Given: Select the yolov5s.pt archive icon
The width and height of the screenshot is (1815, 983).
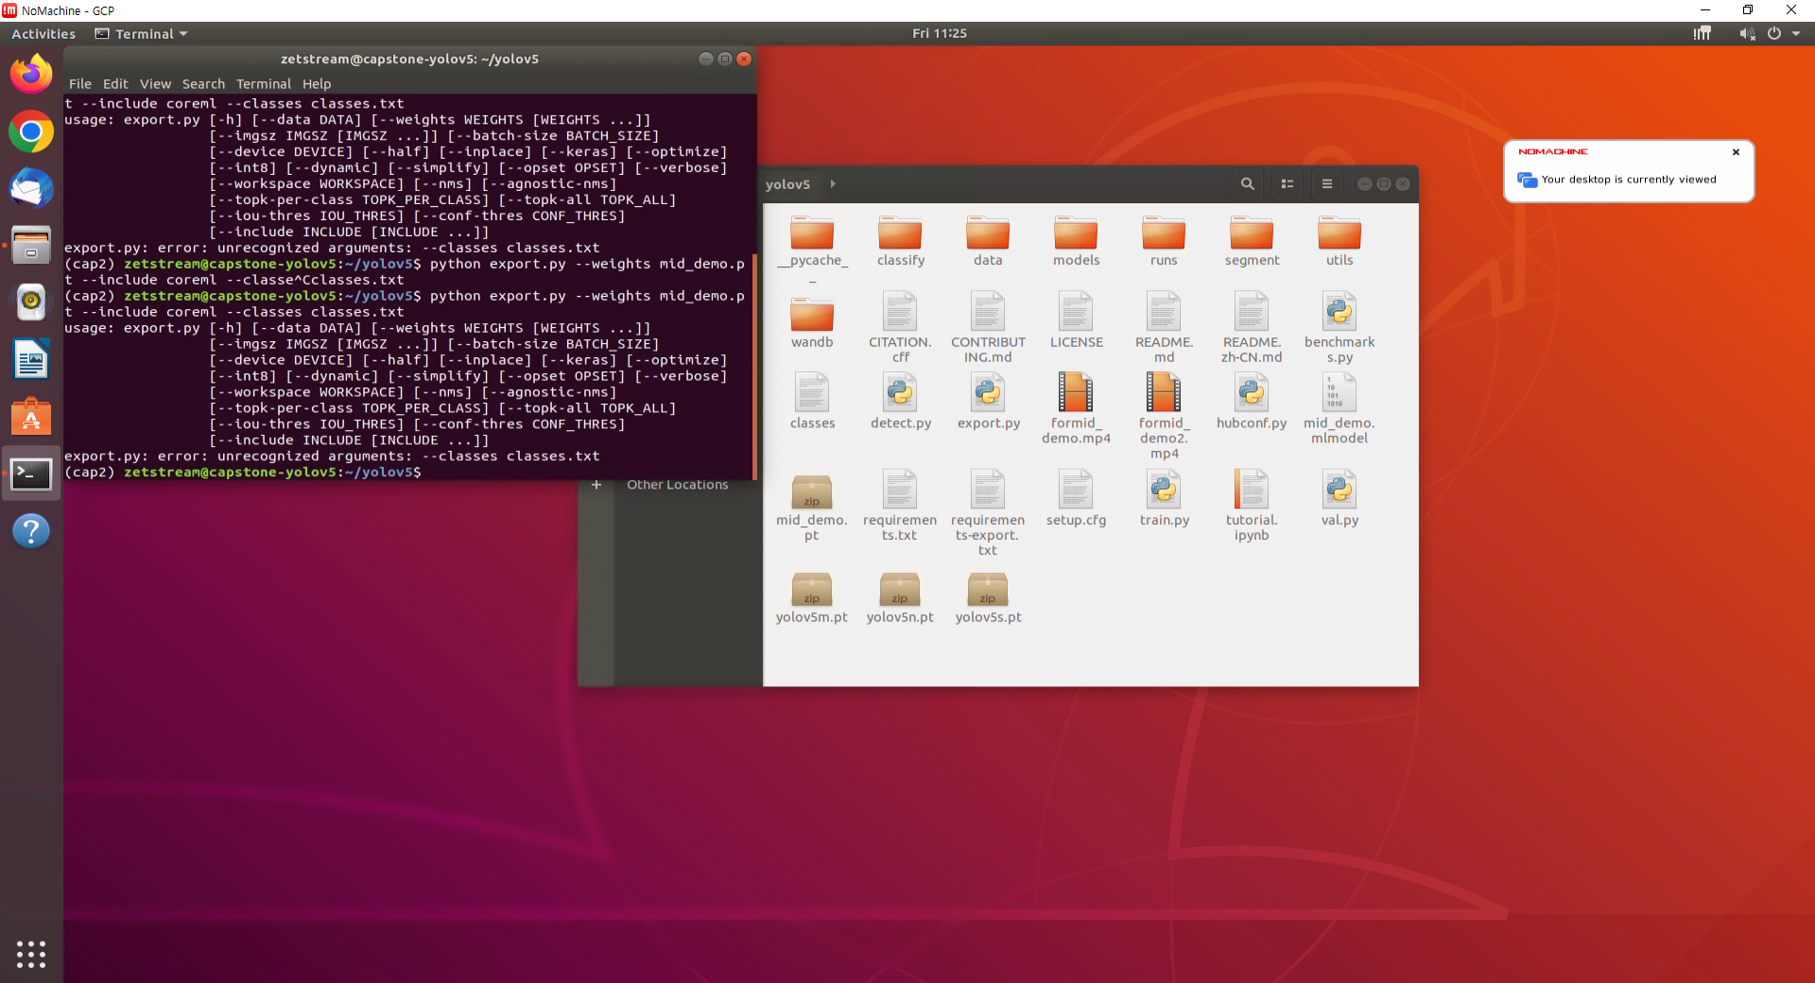Looking at the screenshot, I should [987, 591].
